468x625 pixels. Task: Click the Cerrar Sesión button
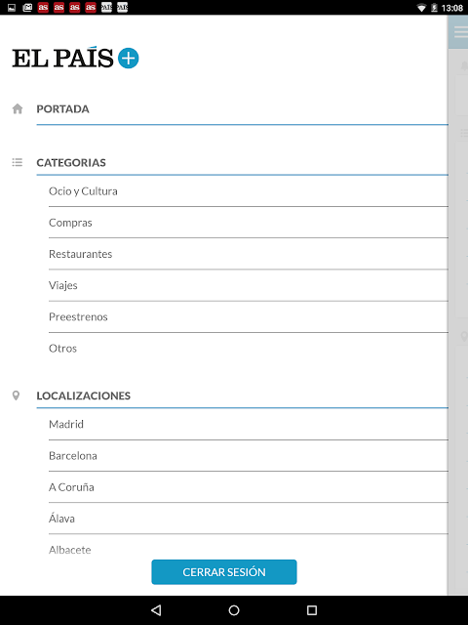point(224,572)
